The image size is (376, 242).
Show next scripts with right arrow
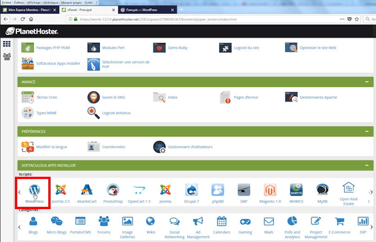pyautogui.click(x=371, y=192)
